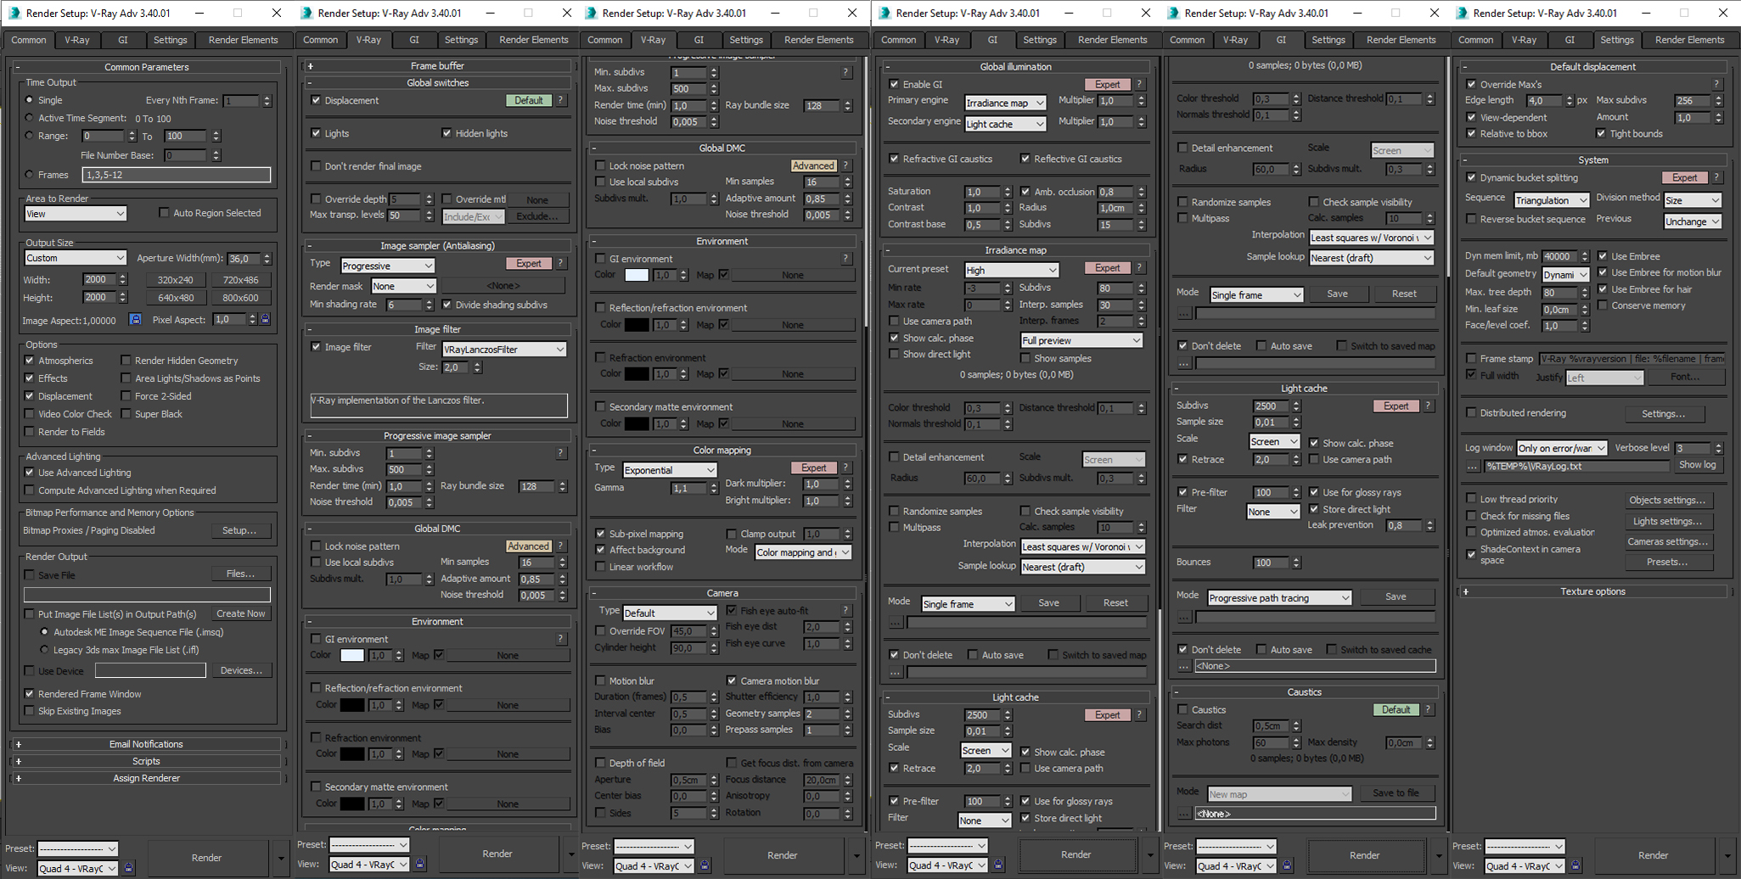Viewport: 1741px width, 879px height.
Task: Open GI tab in window showing Frame buffer
Action: click(414, 40)
